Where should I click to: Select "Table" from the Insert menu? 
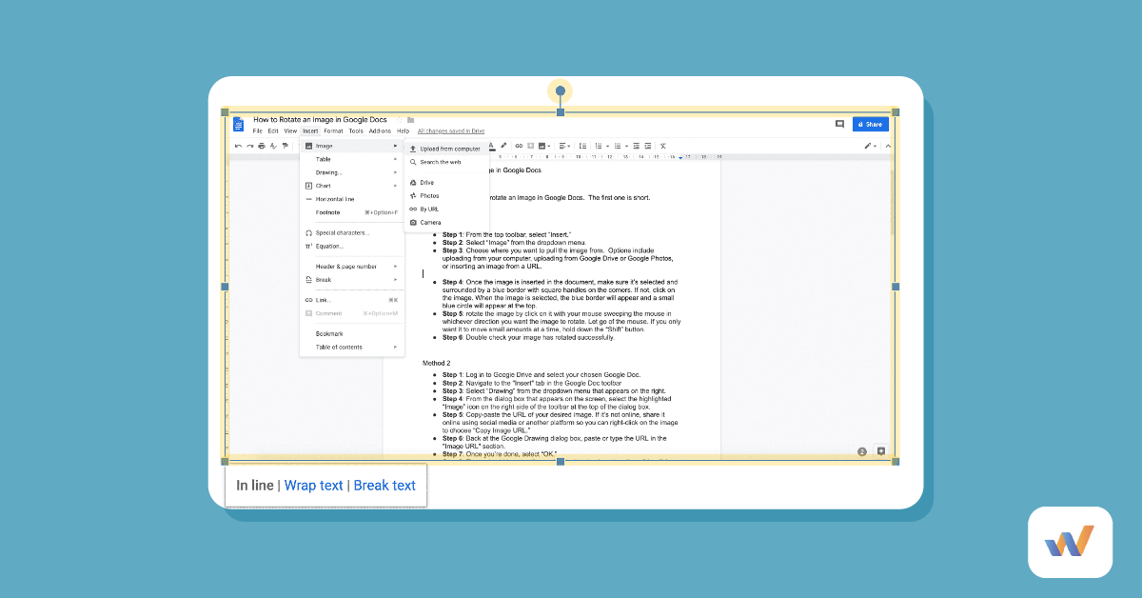tap(324, 159)
